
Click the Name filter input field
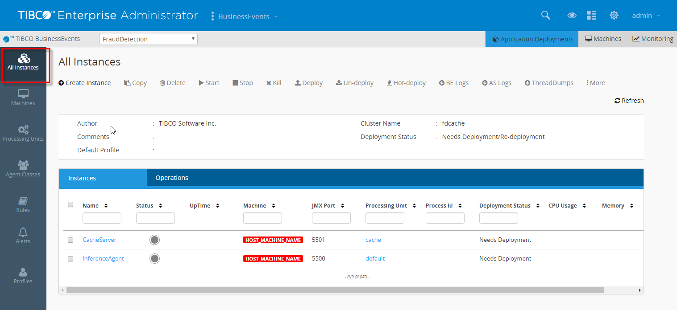pos(102,218)
